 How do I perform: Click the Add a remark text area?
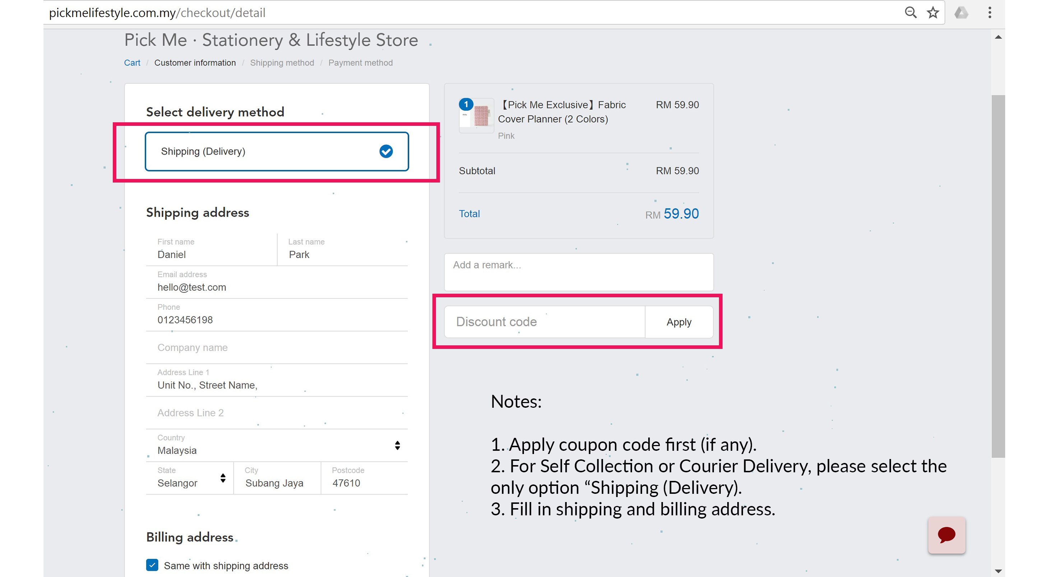pyautogui.click(x=579, y=271)
